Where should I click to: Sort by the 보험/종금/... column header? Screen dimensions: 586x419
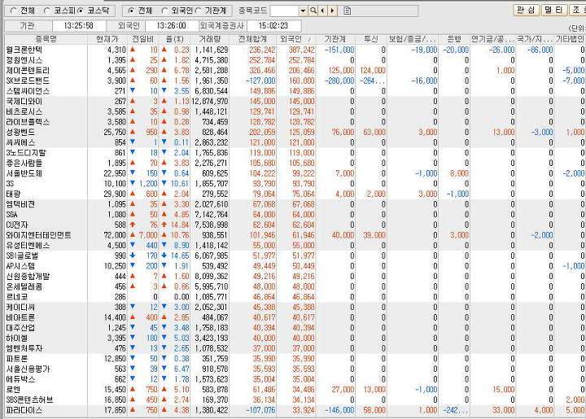click(413, 39)
